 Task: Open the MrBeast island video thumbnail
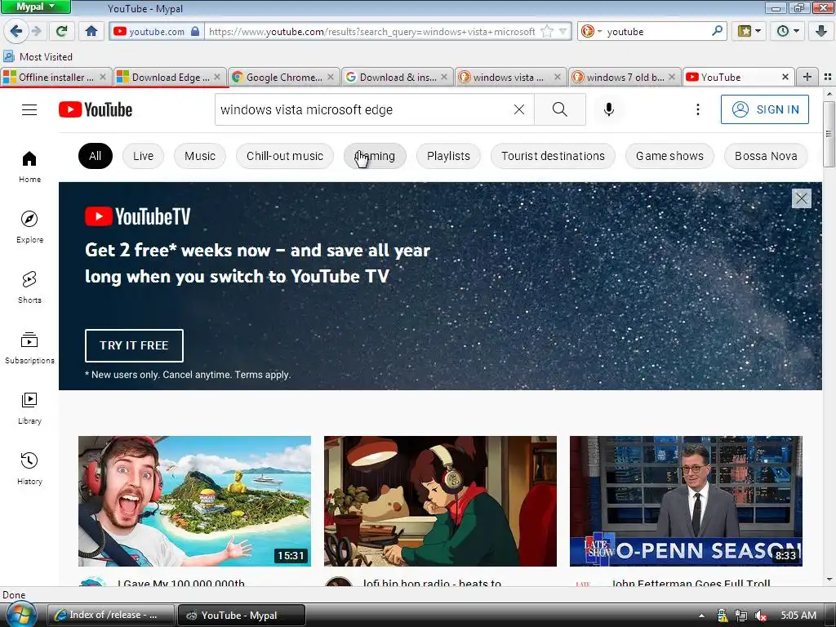click(194, 501)
